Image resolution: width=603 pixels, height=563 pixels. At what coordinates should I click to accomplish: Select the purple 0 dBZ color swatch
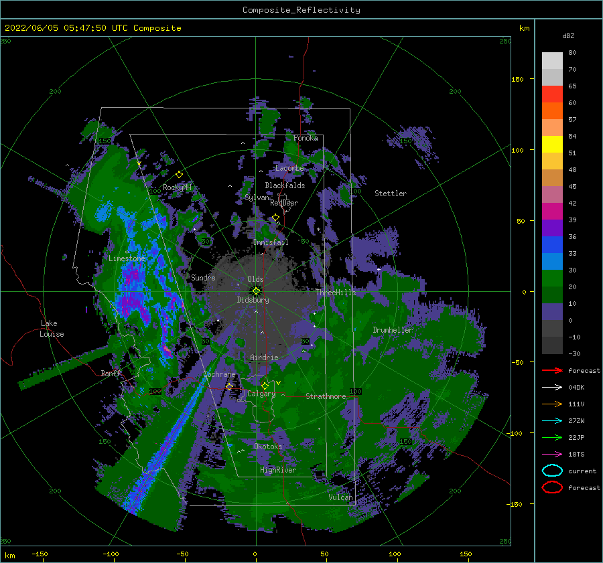552,312
